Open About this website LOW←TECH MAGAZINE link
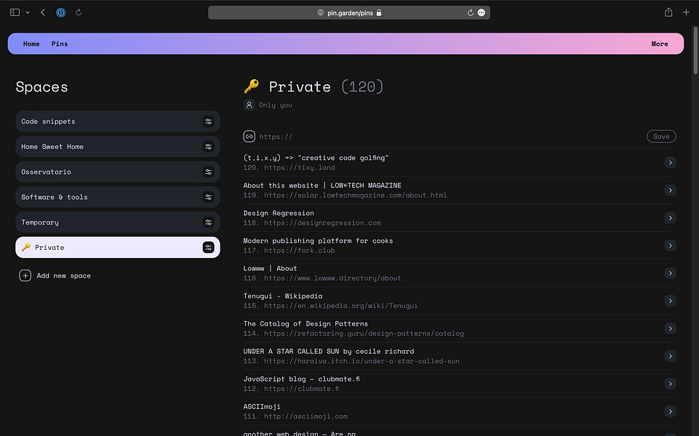 pyautogui.click(x=322, y=185)
